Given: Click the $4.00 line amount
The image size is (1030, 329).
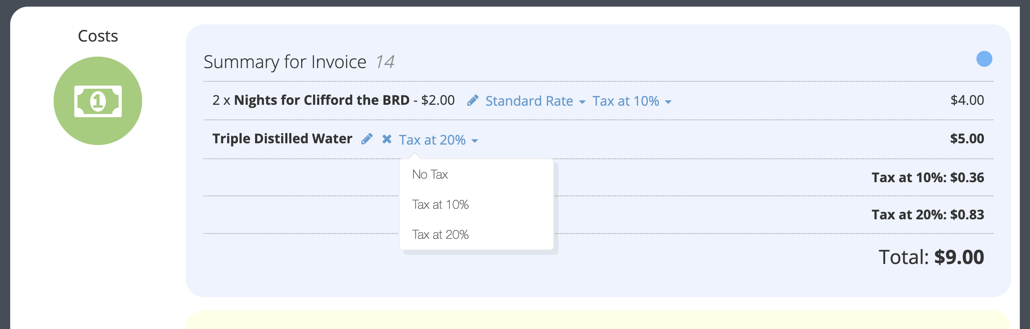Looking at the screenshot, I should tap(967, 100).
